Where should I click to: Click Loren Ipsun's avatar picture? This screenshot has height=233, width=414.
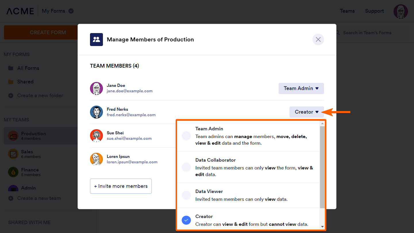96,159
